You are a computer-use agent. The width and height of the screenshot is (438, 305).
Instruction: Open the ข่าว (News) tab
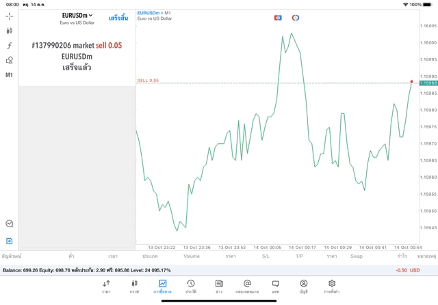(x=219, y=287)
